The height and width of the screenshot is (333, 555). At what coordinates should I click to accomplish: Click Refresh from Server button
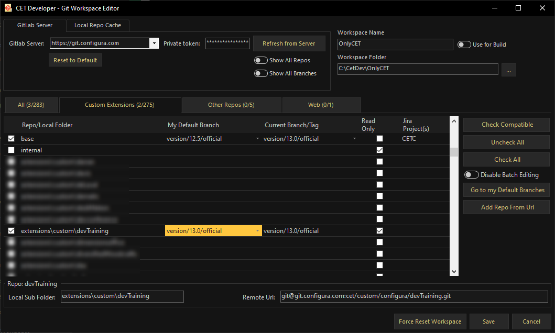tap(289, 43)
